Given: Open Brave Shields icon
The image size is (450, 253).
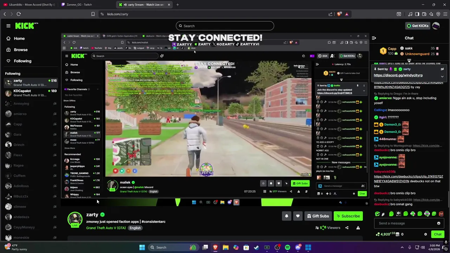Looking at the screenshot, I should click(x=339, y=14).
